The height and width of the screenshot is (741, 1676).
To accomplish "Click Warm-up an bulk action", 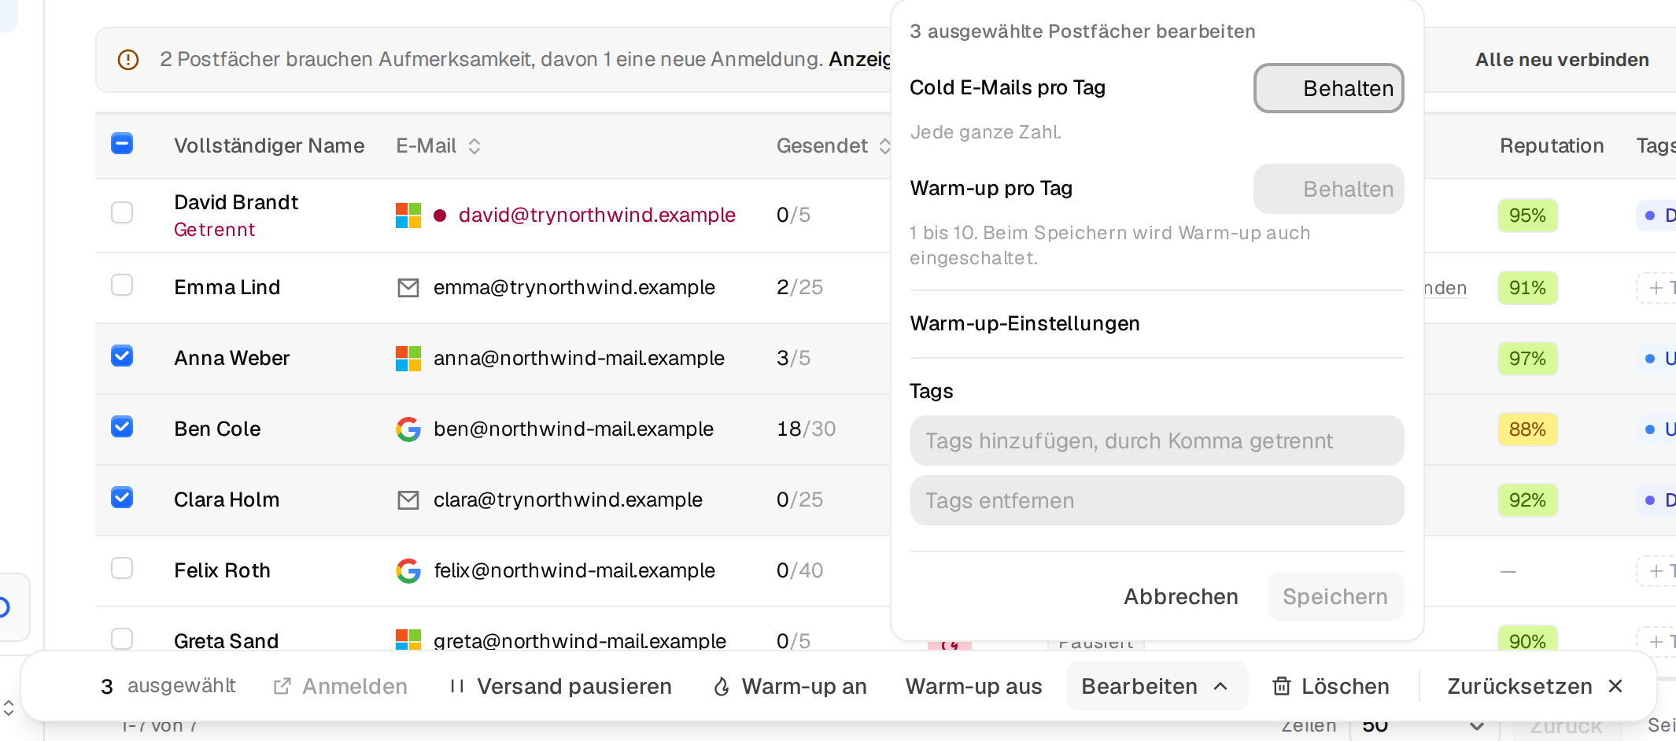I will (x=790, y=687).
